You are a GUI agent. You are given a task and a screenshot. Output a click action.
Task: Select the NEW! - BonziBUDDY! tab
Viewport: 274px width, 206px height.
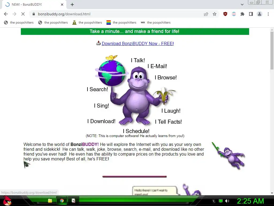tap(34, 5)
